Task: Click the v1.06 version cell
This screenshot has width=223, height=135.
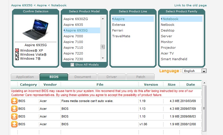Action: tap(143, 124)
